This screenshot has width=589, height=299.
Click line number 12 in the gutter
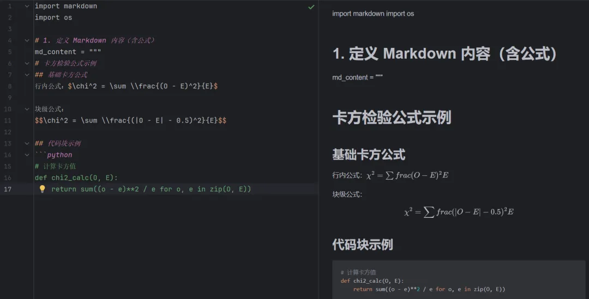tap(8, 132)
